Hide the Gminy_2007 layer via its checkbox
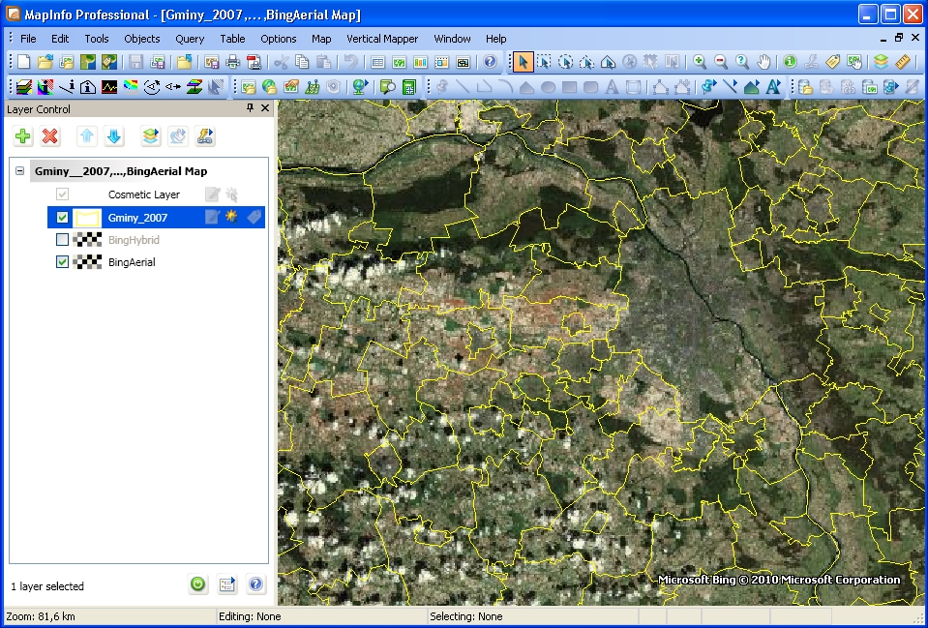This screenshot has width=928, height=628. pyautogui.click(x=61, y=217)
